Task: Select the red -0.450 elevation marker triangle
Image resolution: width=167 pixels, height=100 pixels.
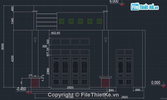Action: click(x=28, y=93)
